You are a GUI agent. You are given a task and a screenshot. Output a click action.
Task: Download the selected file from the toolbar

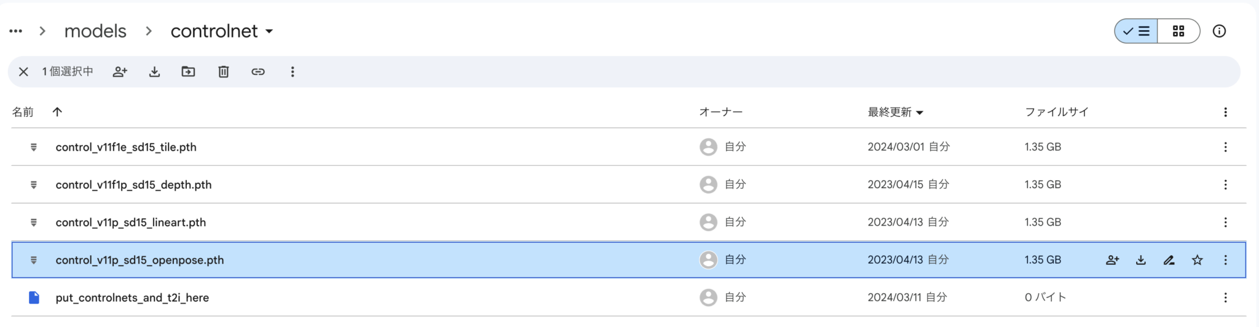point(154,72)
